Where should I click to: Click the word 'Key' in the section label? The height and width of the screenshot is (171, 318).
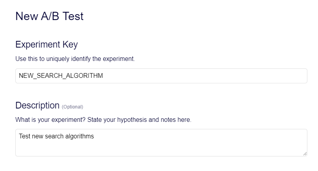[70, 44]
